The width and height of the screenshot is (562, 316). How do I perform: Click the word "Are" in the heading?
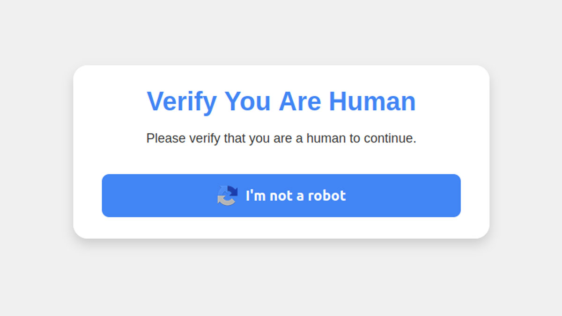(x=300, y=101)
